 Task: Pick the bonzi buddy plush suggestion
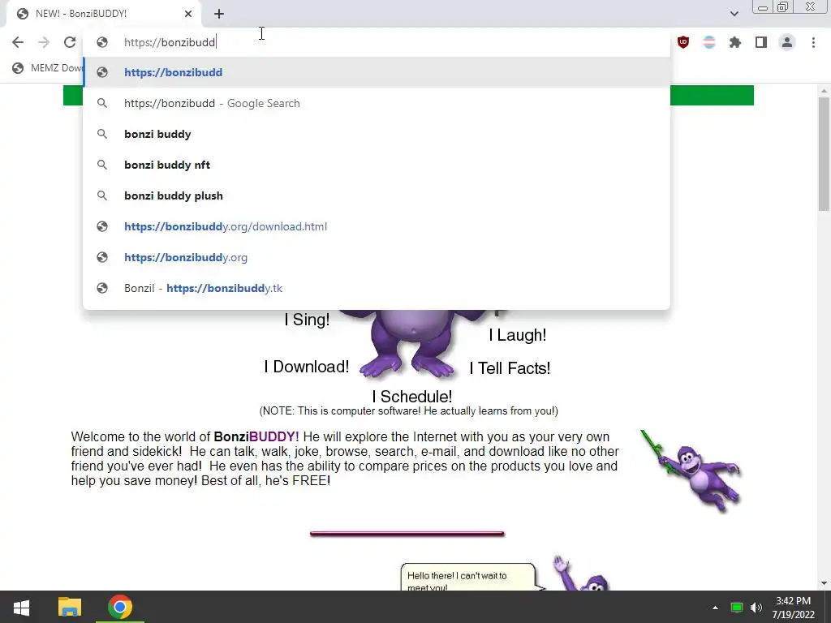(x=377, y=195)
